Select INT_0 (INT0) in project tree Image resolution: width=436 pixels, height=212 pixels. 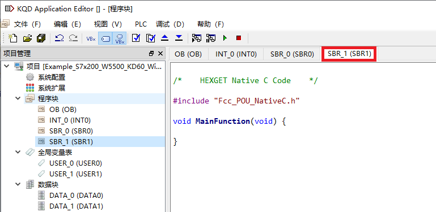70,120
